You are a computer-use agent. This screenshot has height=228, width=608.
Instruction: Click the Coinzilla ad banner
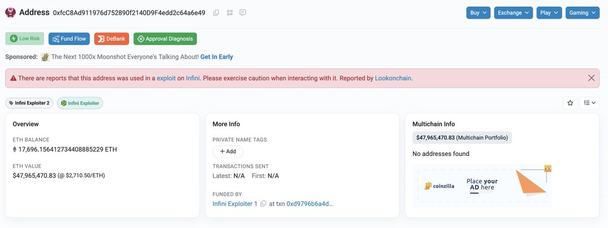(x=482, y=185)
